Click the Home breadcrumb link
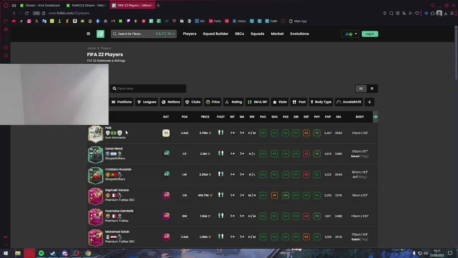The height and width of the screenshot is (258, 458). [x=91, y=48]
